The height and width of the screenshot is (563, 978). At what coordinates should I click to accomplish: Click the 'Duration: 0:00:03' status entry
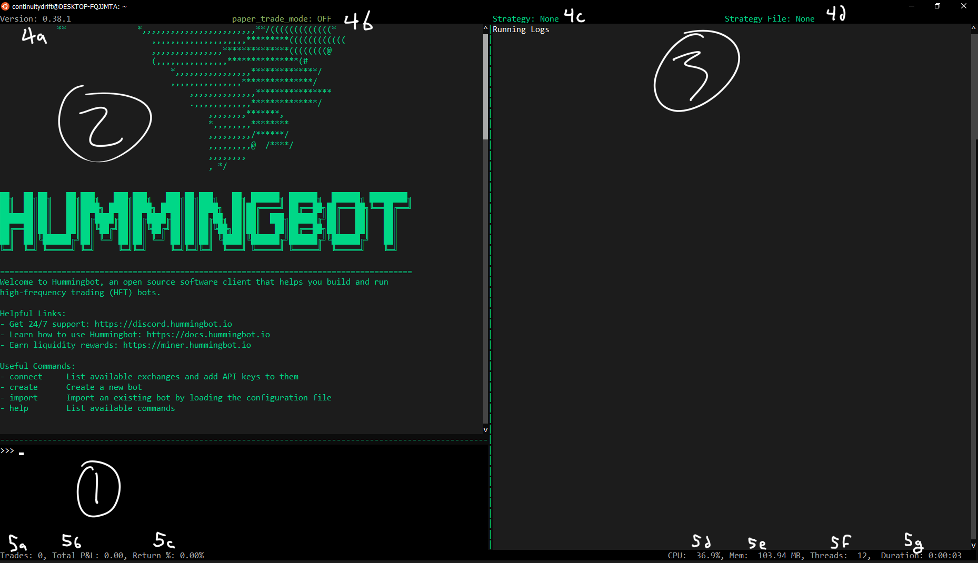921,556
